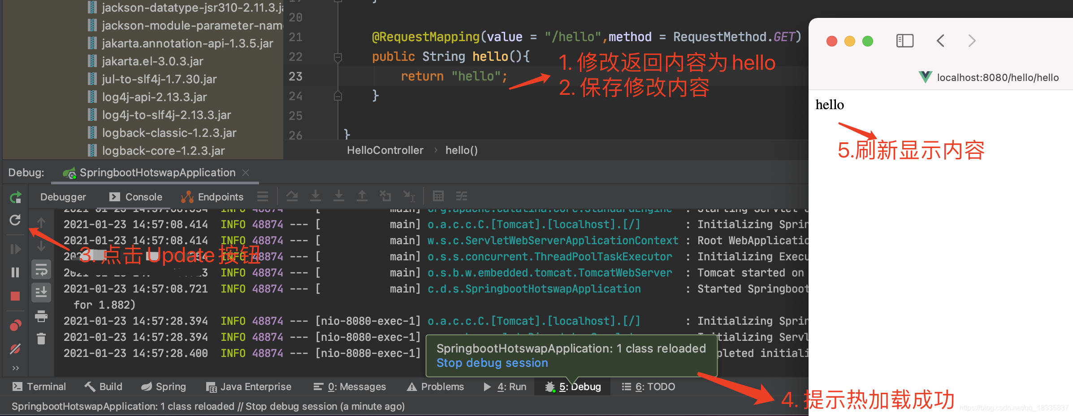The width and height of the screenshot is (1073, 416).
Task: Close the SpringbootHotswapApplication debug tab
Action: pos(246,173)
